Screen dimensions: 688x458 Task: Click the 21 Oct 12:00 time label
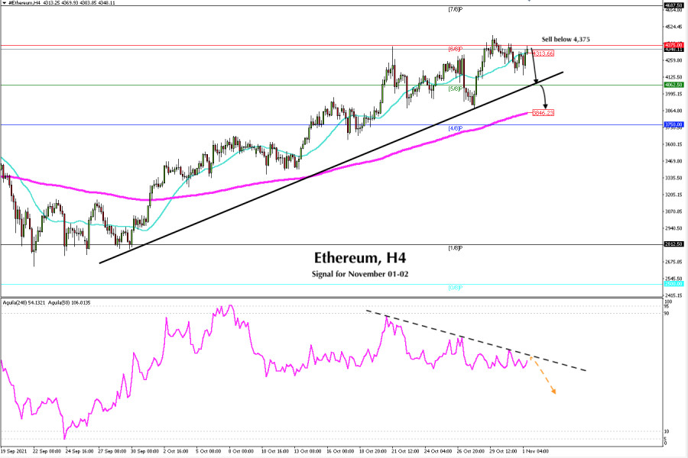tap(405, 451)
